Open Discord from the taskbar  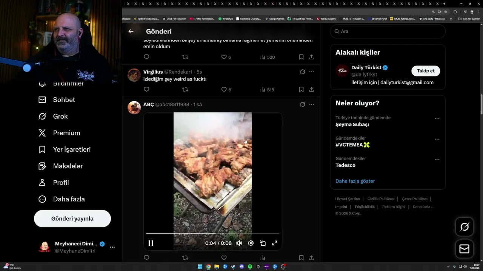[241, 266]
